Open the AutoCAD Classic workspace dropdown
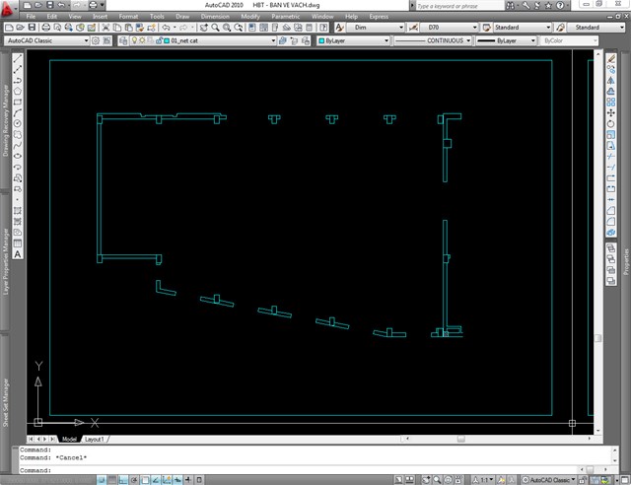Viewport: 631px width, 485px height. pos(46,40)
